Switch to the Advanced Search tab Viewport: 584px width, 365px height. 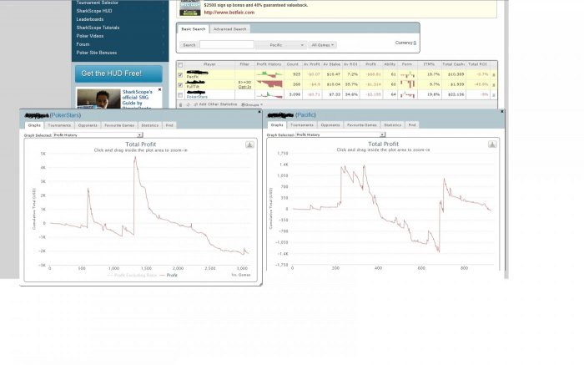tap(229, 29)
